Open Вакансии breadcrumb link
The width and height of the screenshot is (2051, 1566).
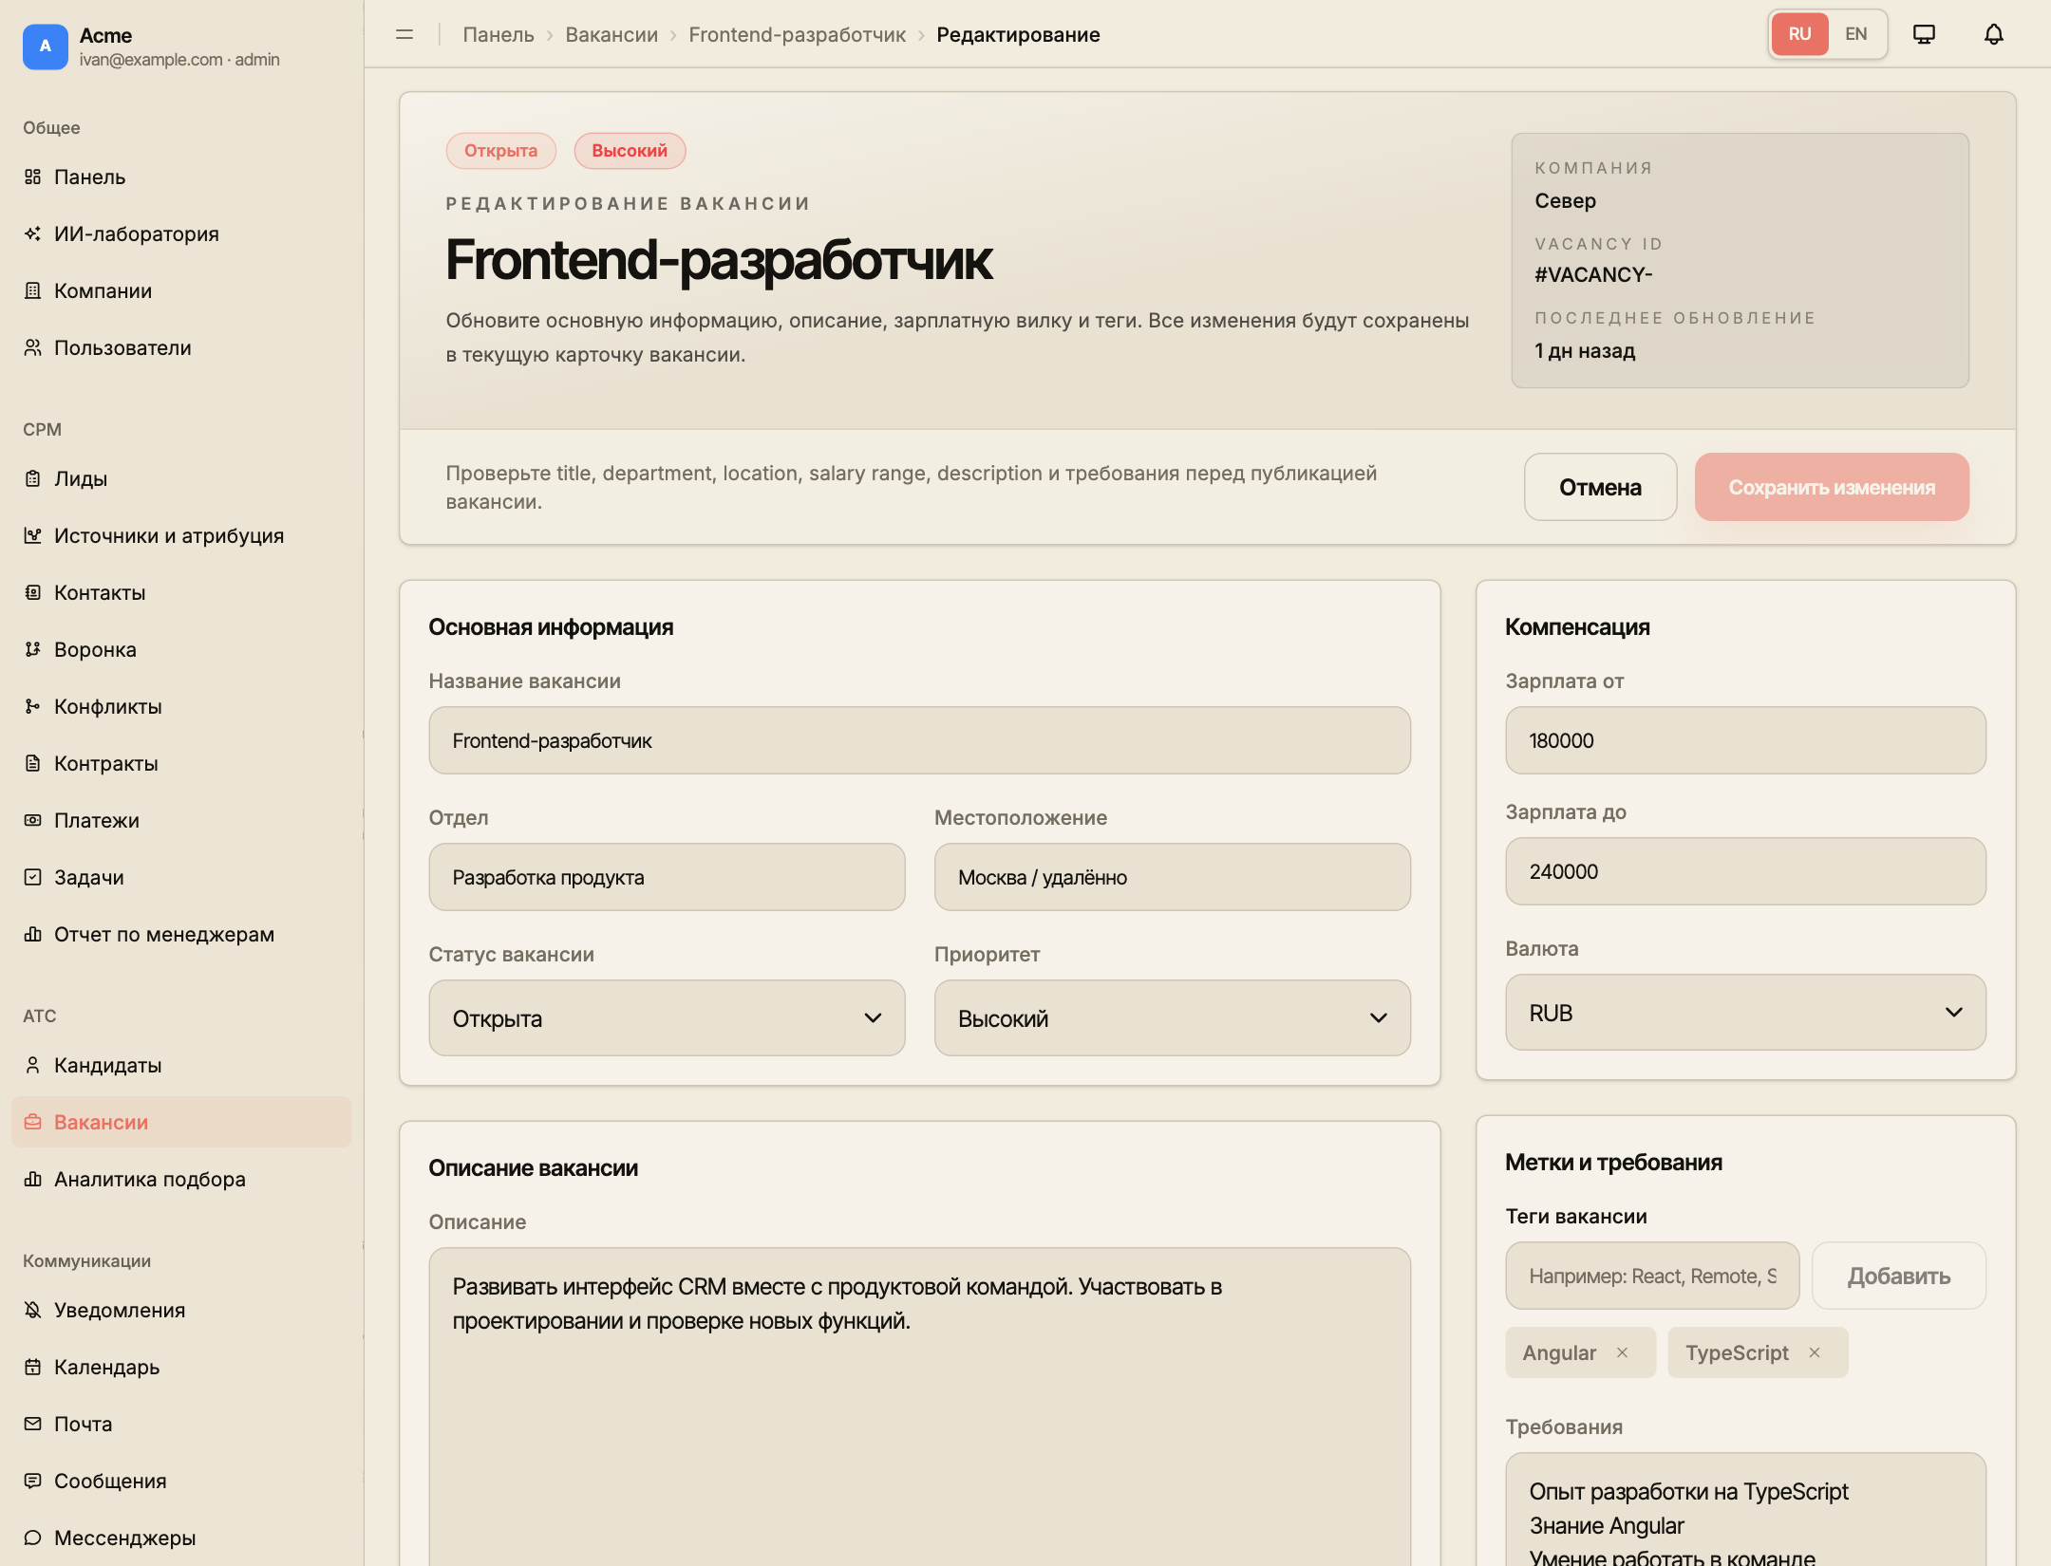click(x=612, y=35)
